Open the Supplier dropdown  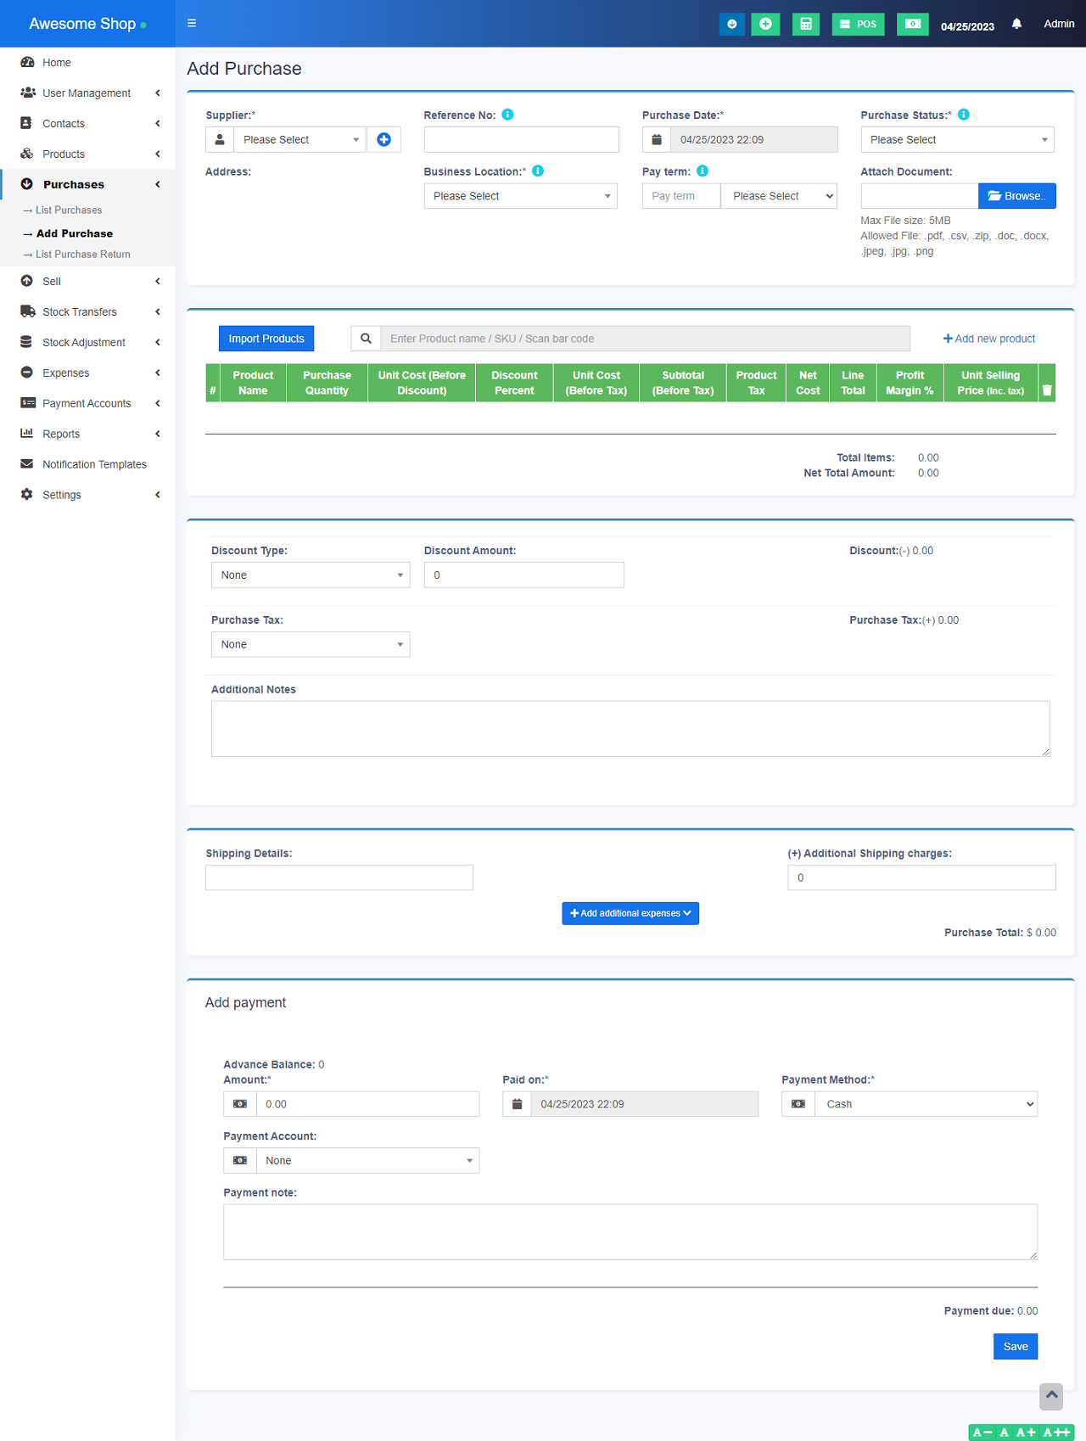click(x=299, y=140)
